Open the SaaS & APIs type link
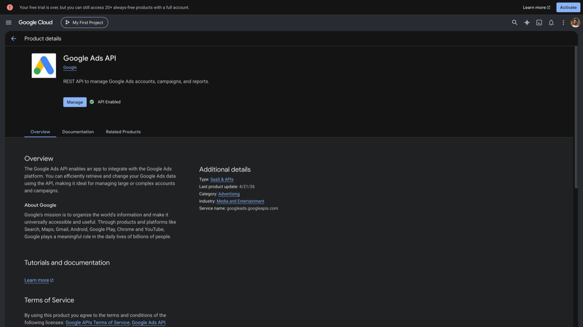 [222, 179]
